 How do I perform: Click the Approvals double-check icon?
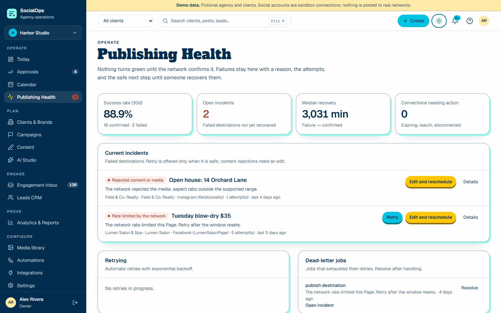tap(11, 72)
